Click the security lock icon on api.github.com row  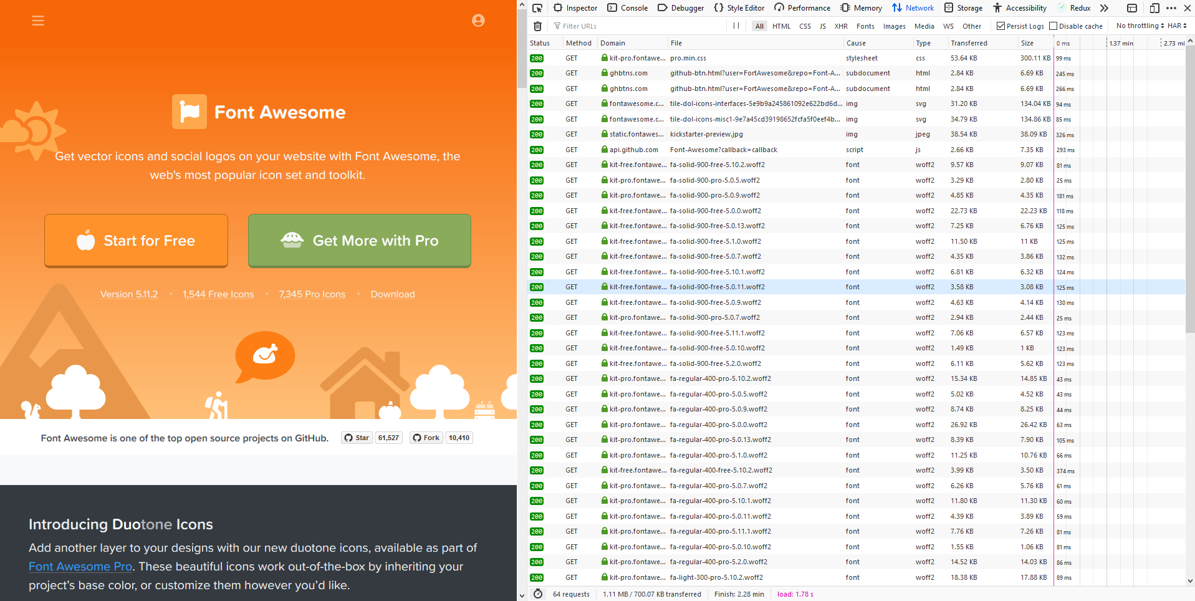pyautogui.click(x=605, y=150)
